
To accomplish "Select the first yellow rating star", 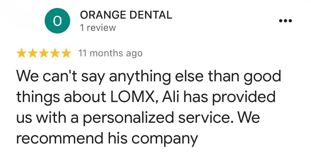I will click(22, 53).
